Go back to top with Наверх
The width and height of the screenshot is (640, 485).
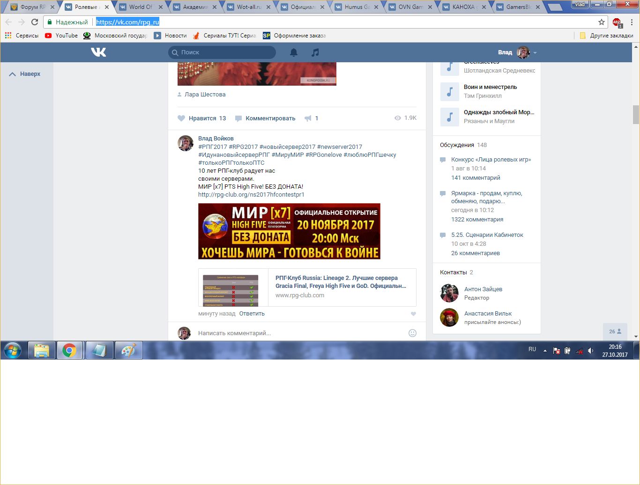pos(25,74)
